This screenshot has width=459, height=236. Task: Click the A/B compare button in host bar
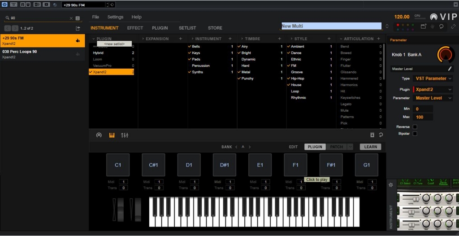(37, 4)
